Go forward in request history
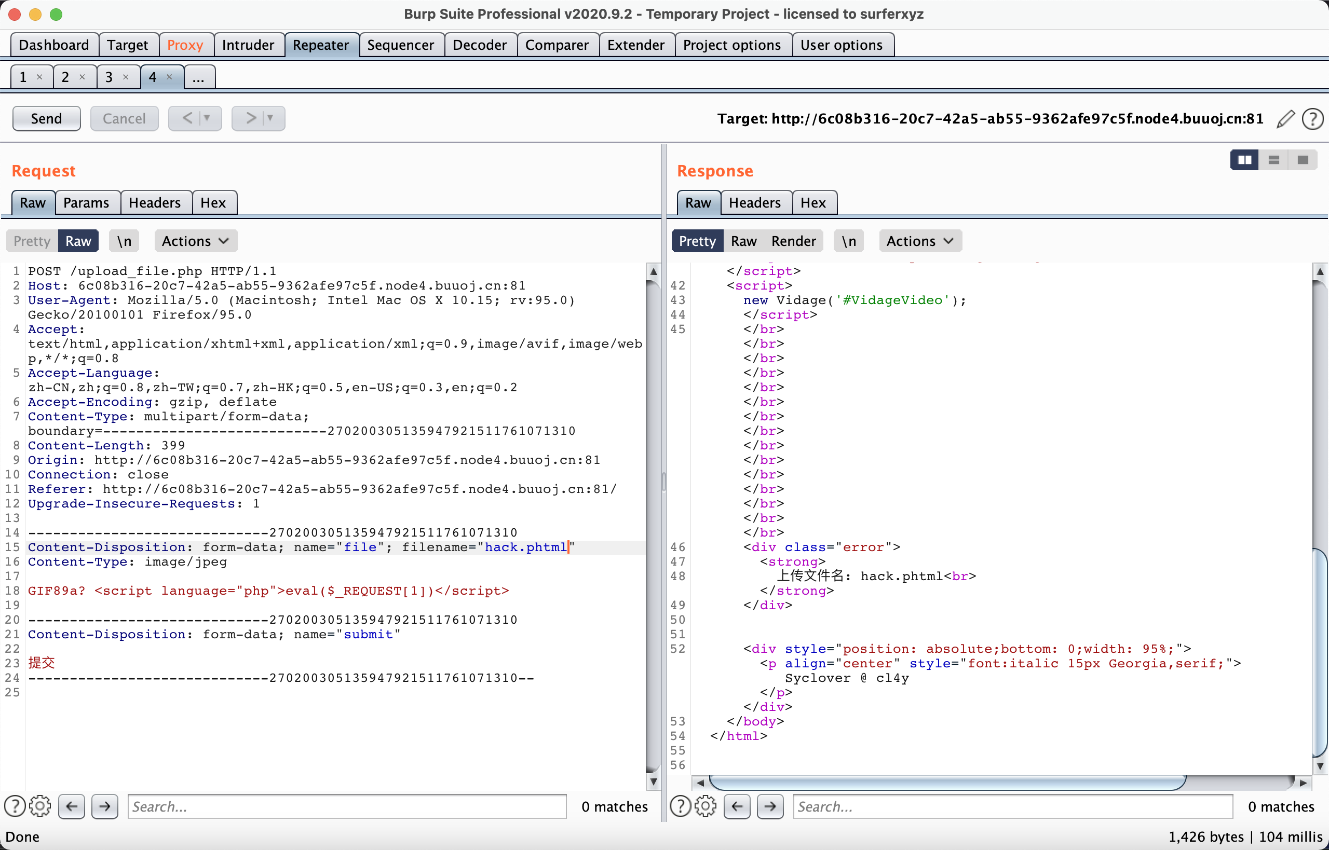This screenshot has width=1329, height=850. (251, 118)
